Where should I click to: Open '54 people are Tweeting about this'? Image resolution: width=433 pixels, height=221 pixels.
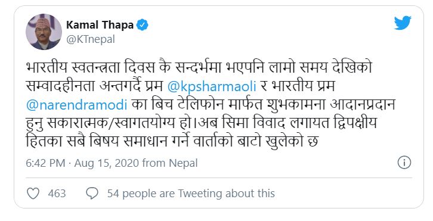pos(191,194)
